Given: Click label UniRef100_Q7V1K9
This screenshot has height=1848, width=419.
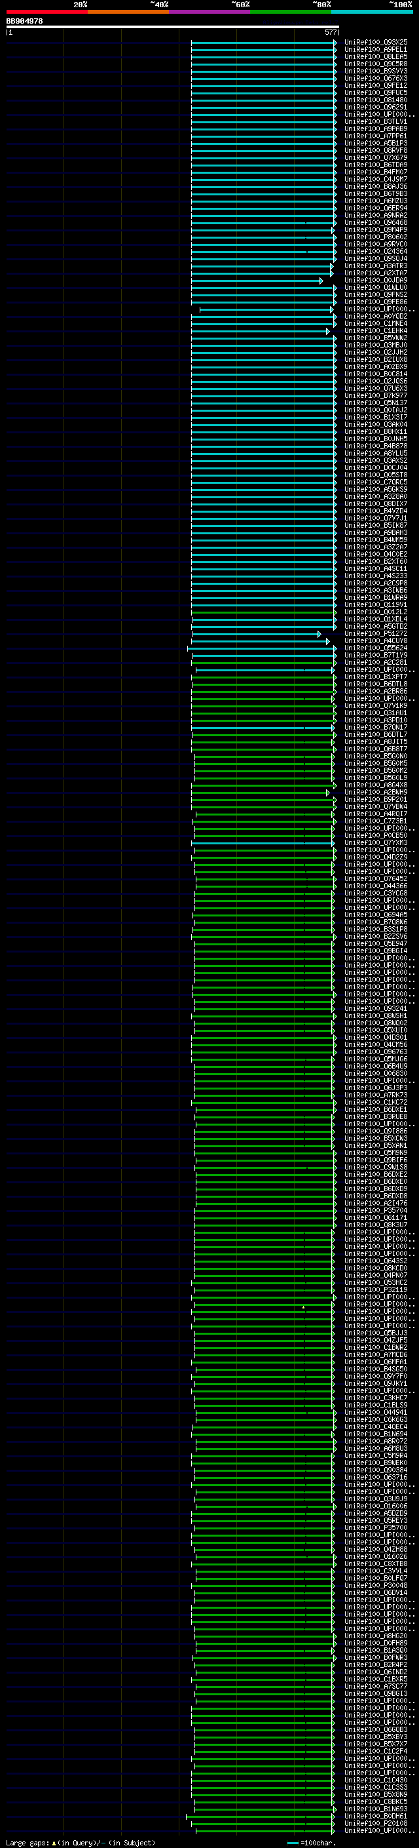Looking at the screenshot, I should tap(376, 706).
